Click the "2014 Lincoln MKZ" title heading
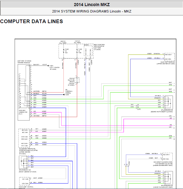This screenshot has height=189, width=183. (92, 5)
